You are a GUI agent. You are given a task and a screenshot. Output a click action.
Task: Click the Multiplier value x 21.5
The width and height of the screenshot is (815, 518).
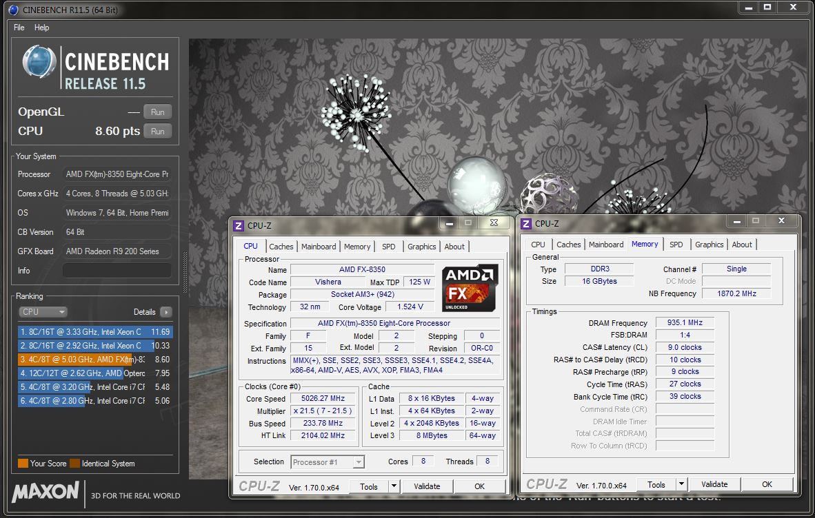323,411
